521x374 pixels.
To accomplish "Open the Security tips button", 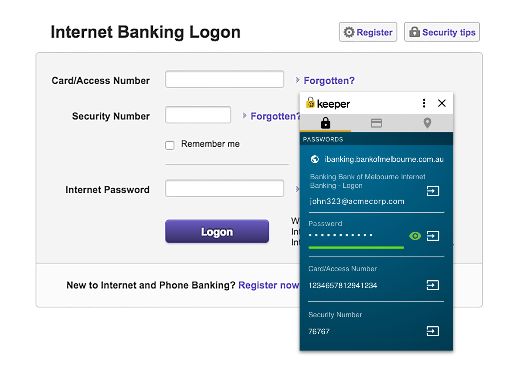I will 442,32.
